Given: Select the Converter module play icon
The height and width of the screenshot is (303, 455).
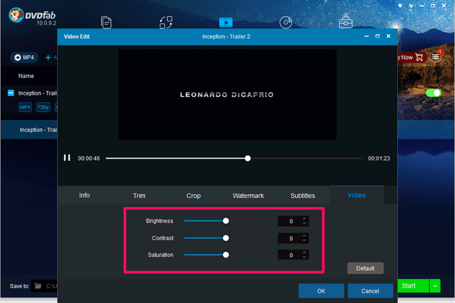Looking at the screenshot, I should pos(226,22).
